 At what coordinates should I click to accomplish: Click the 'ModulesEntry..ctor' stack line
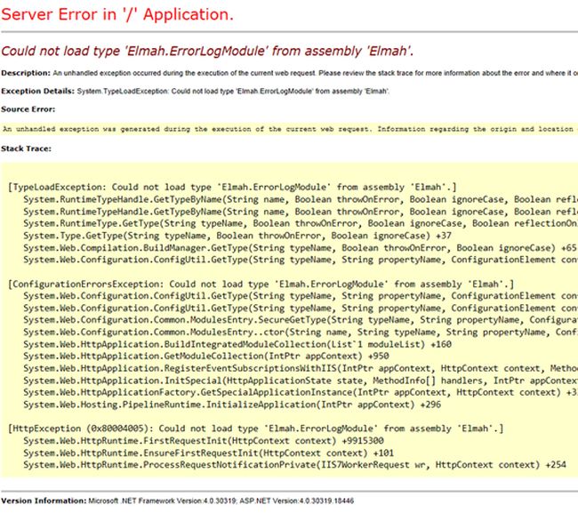(301, 332)
